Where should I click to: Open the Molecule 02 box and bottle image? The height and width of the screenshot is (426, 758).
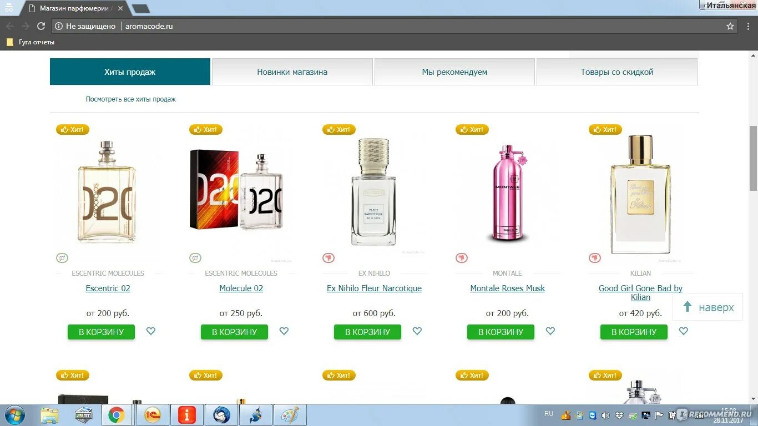[236, 191]
